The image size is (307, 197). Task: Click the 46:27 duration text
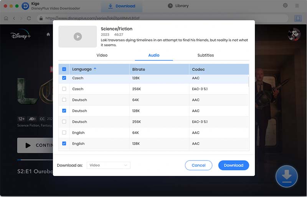click(119, 35)
